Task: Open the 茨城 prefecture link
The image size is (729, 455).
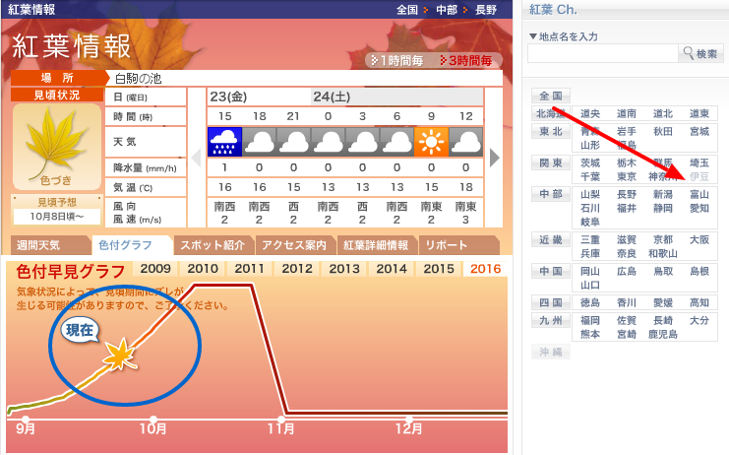Action: coord(590,162)
